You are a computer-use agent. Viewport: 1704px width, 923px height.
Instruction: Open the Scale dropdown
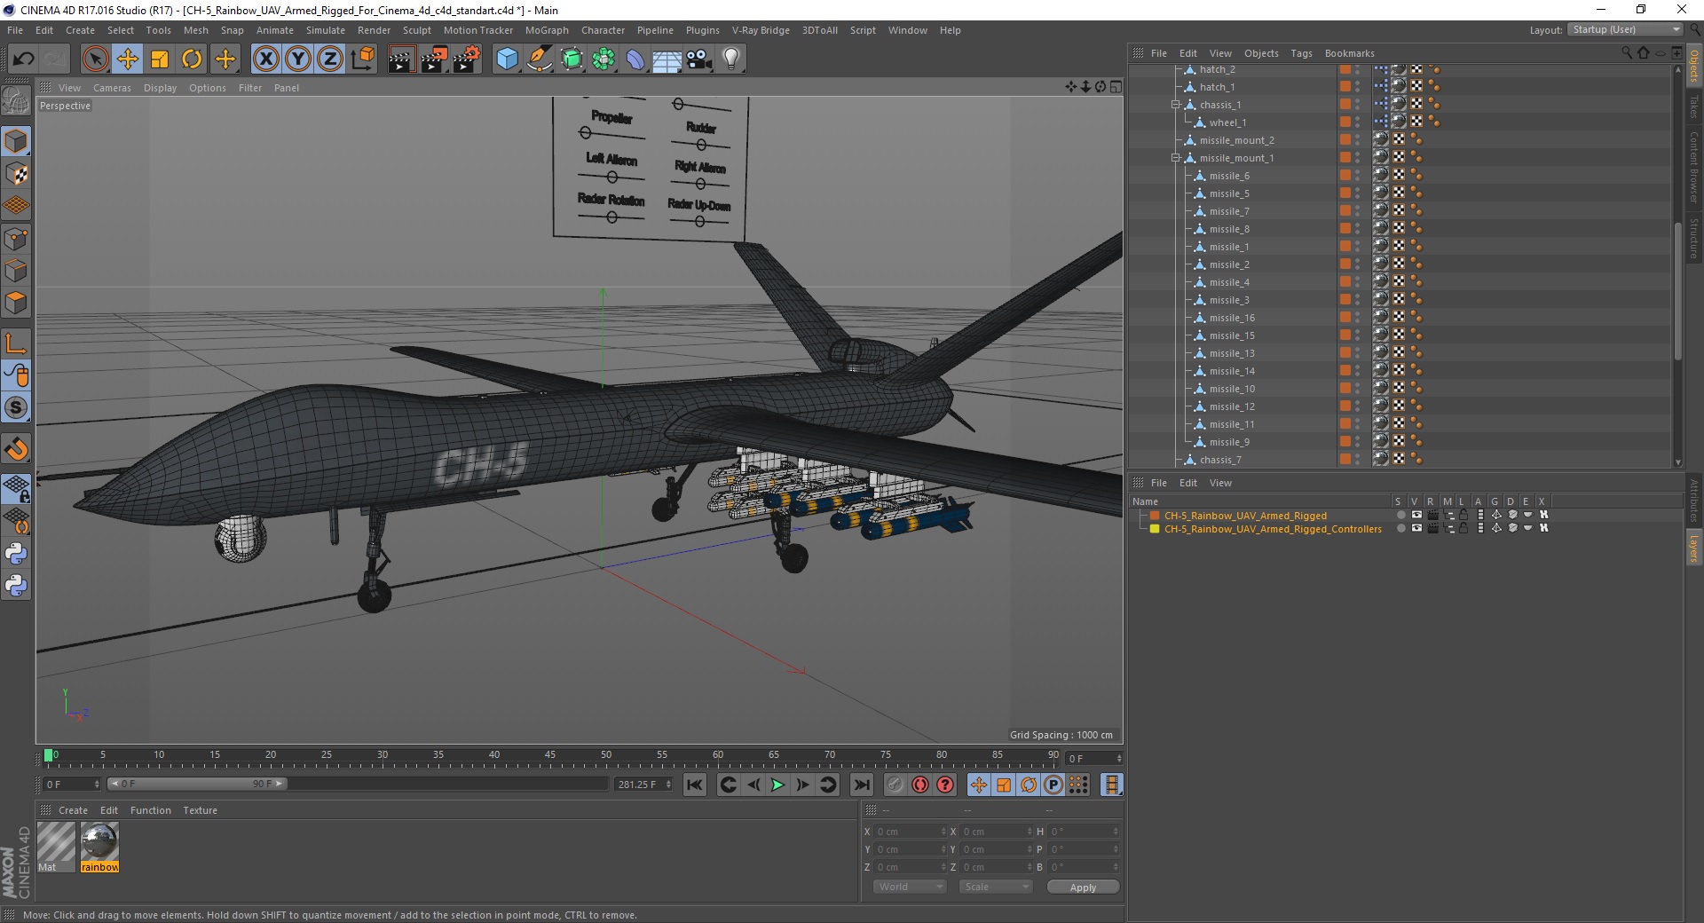tap(996, 887)
